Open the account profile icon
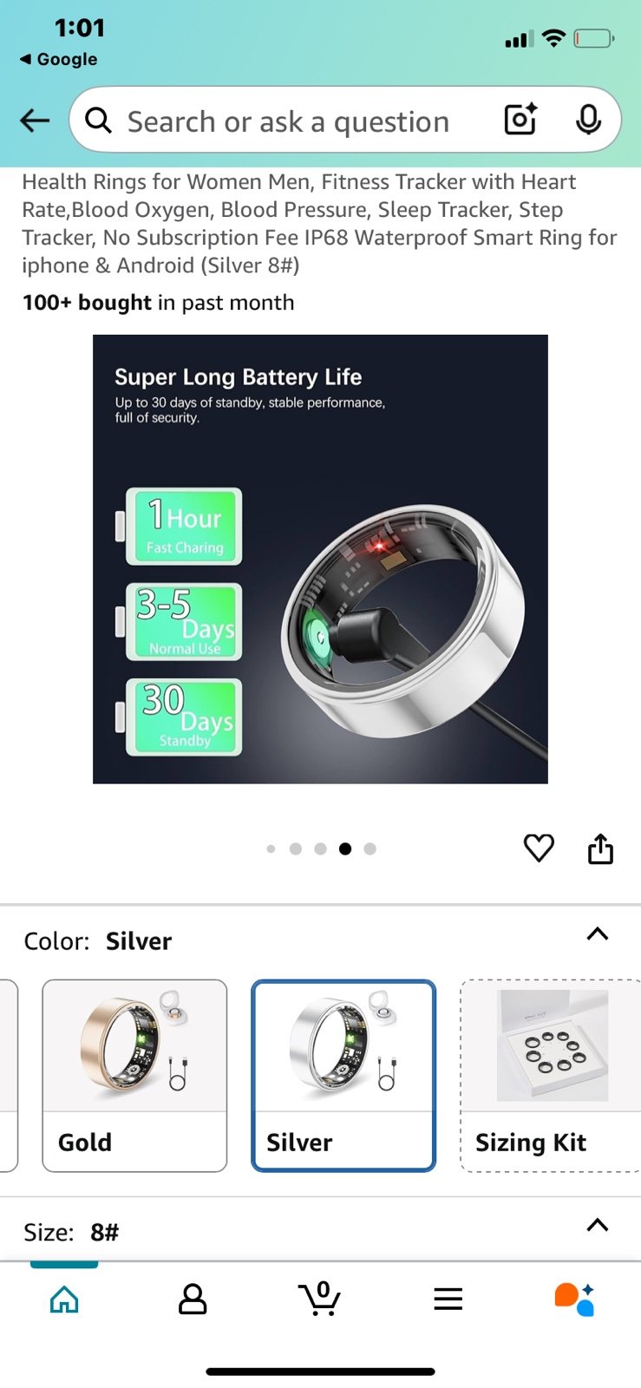The width and height of the screenshot is (641, 1388). (193, 1299)
